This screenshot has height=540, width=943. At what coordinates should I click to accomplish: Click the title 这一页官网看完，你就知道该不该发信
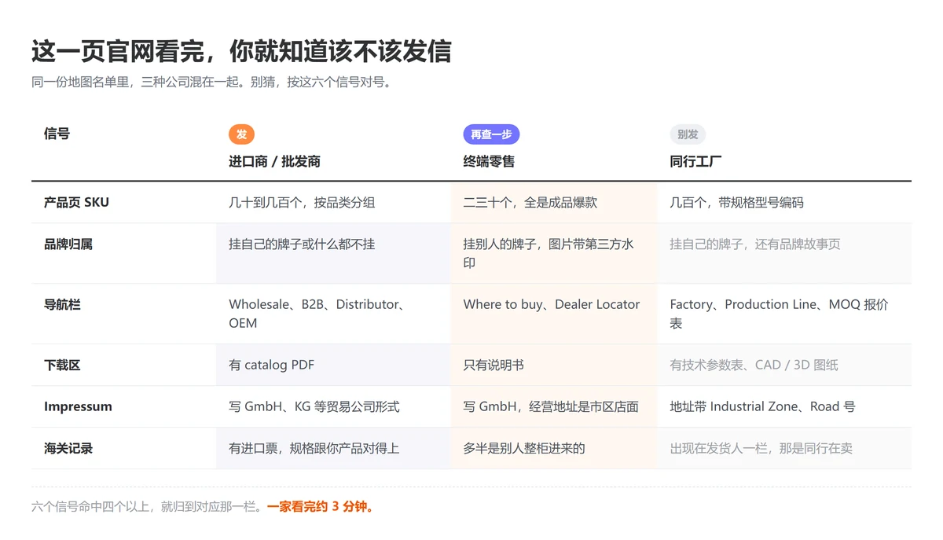pos(241,51)
